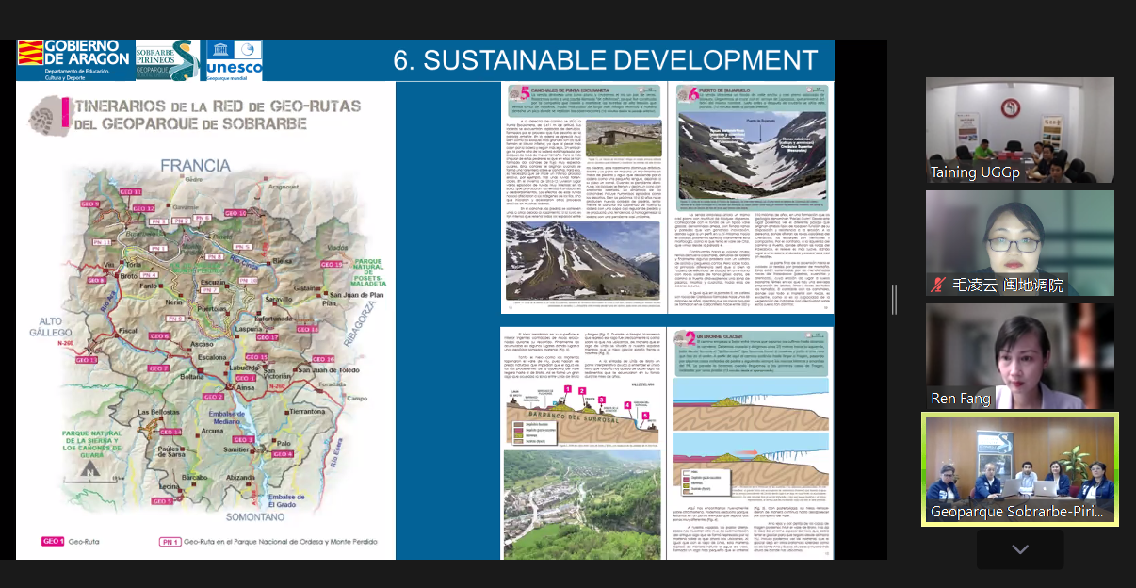Select the Taining UGGp participant video

1020,130
